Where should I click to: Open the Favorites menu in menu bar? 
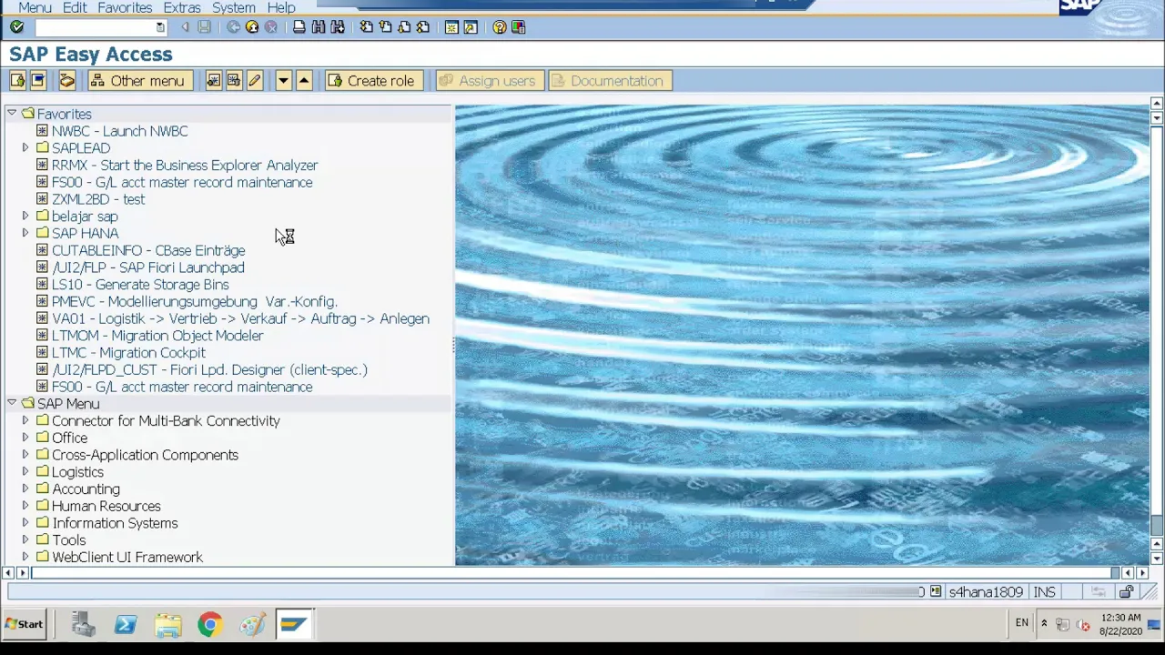click(x=125, y=7)
